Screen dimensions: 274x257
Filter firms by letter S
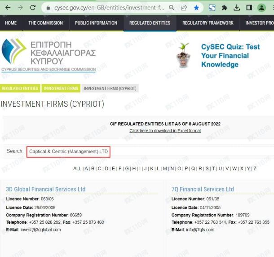coord(207,169)
